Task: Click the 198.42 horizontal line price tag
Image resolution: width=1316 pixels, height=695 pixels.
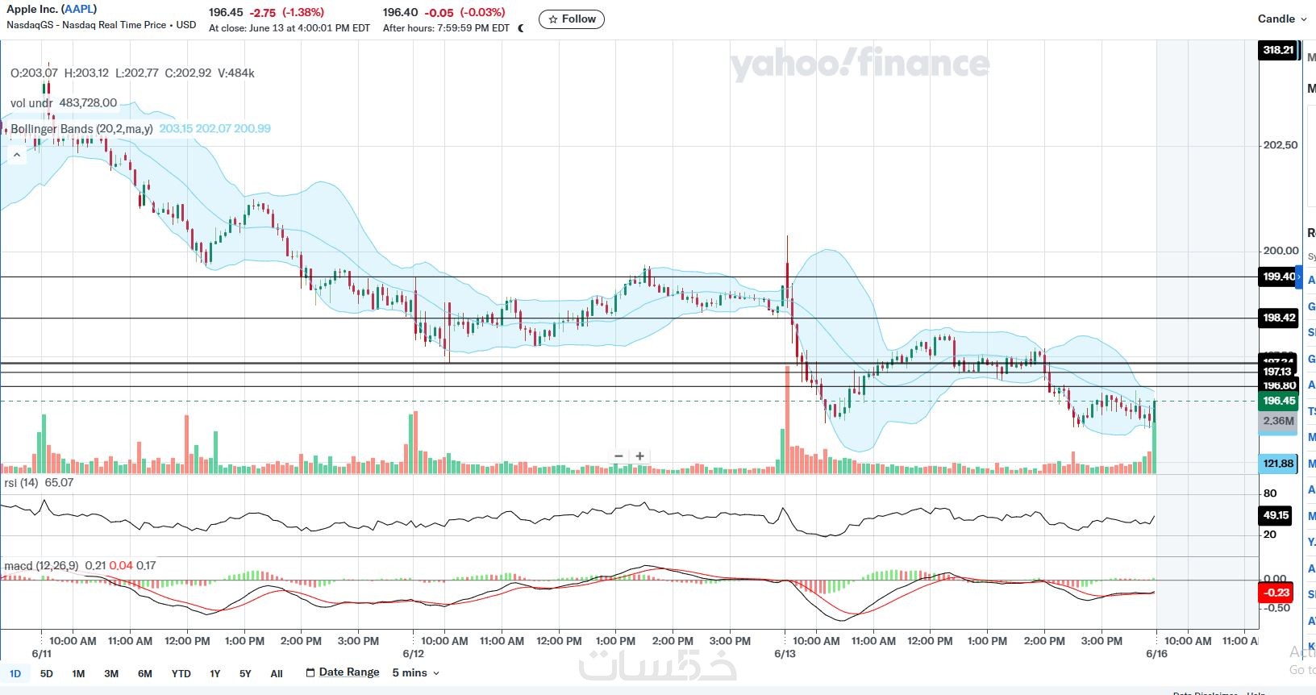Action: (1279, 318)
